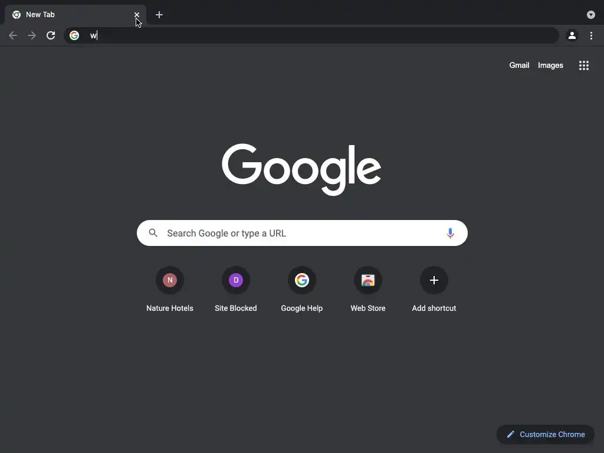Open the Images link

point(550,65)
